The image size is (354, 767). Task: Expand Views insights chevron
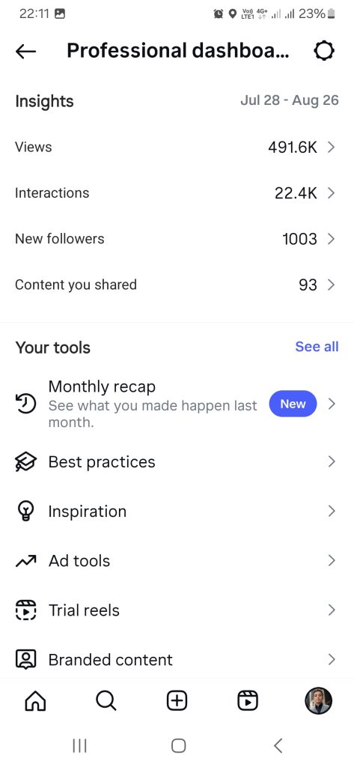click(331, 147)
